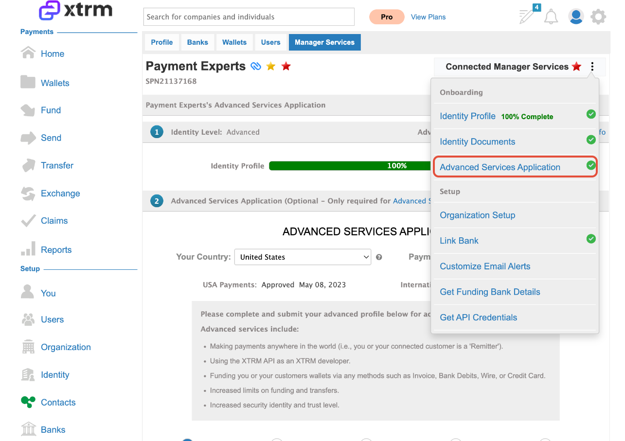Image resolution: width=625 pixels, height=441 pixels.
Task: Switch to the Wallets tab
Action: point(234,42)
